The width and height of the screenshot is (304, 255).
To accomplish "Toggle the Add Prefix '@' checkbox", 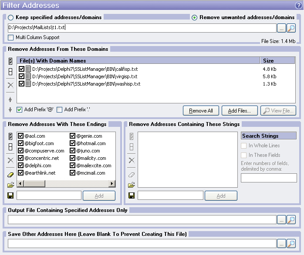I will click(x=20, y=109).
